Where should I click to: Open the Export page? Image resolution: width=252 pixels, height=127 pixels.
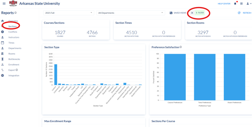pyautogui.click(x=12, y=70)
